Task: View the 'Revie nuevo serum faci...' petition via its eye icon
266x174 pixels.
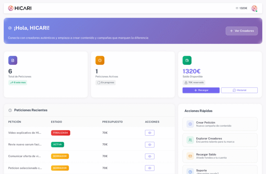Action: click(x=150, y=145)
